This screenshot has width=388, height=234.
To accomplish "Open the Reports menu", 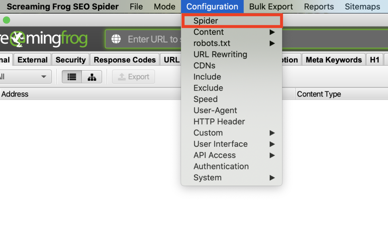I will (x=319, y=7).
